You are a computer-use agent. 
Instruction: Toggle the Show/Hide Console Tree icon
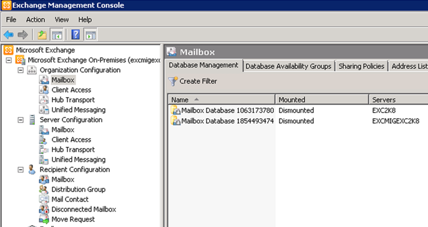(57, 35)
